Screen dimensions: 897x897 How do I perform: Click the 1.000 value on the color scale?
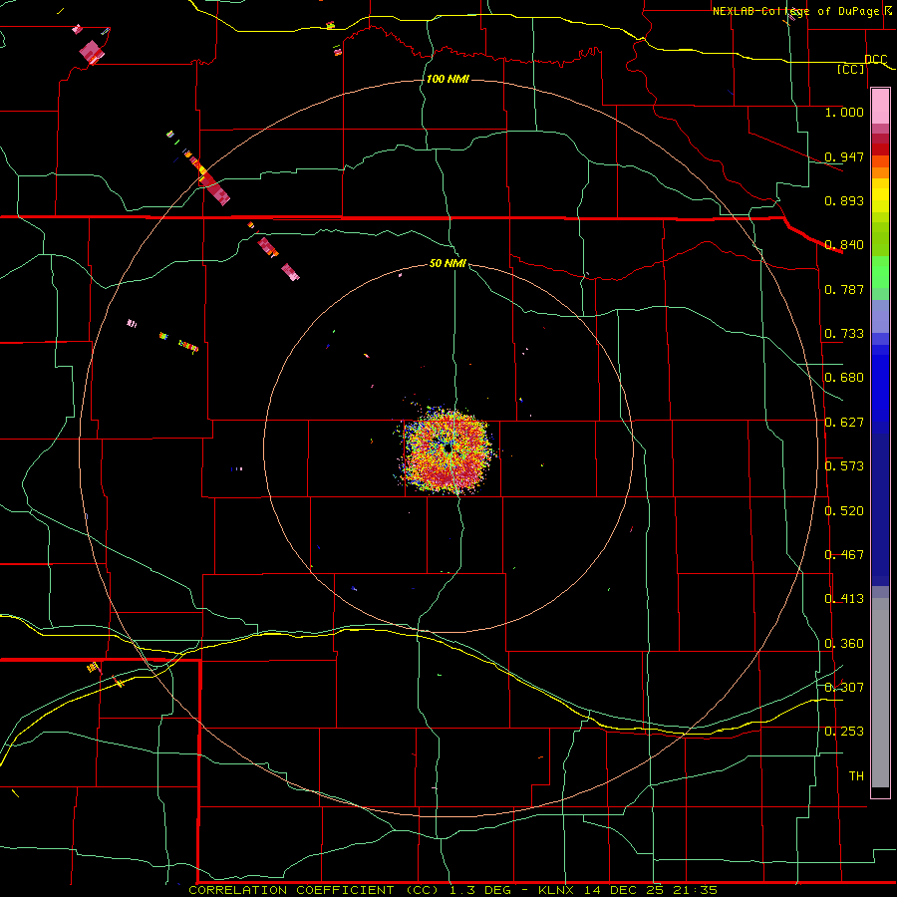tap(844, 112)
